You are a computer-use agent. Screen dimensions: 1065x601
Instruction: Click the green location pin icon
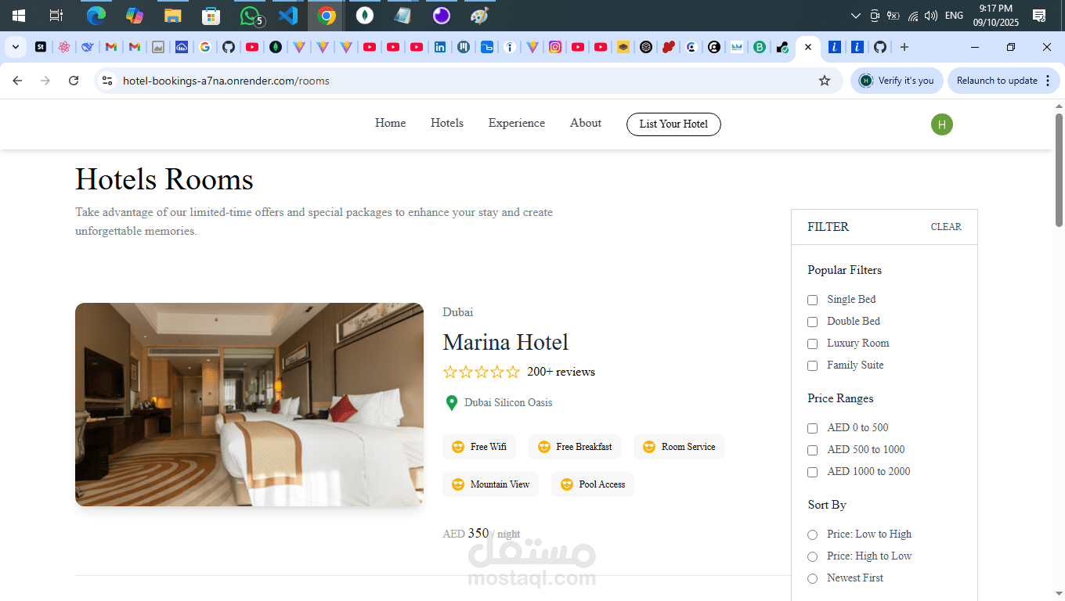[451, 403]
